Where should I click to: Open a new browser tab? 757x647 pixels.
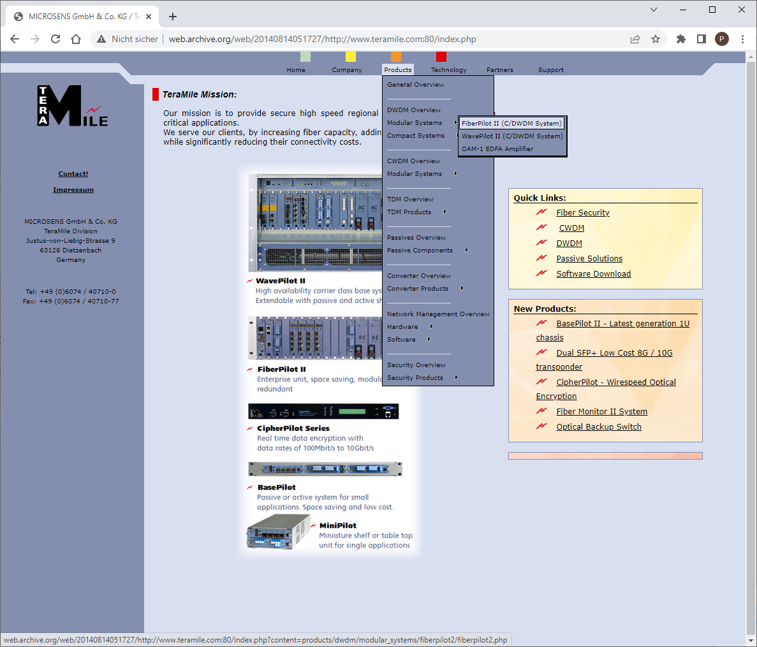[x=173, y=17]
